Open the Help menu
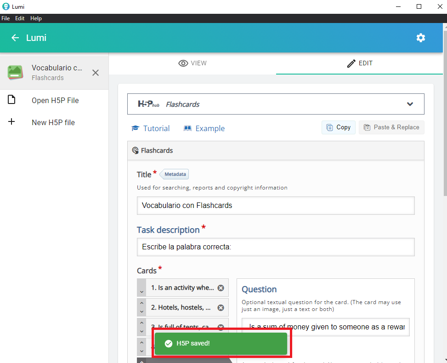The image size is (447, 363). [x=36, y=18]
